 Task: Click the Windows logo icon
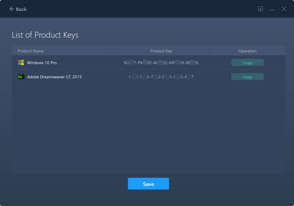[21, 63]
